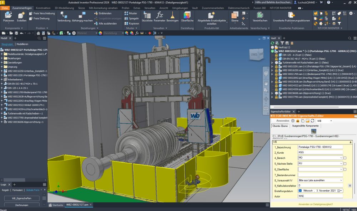Click Anwenden on Detailgenauigkeit1 link

tap(316, 204)
